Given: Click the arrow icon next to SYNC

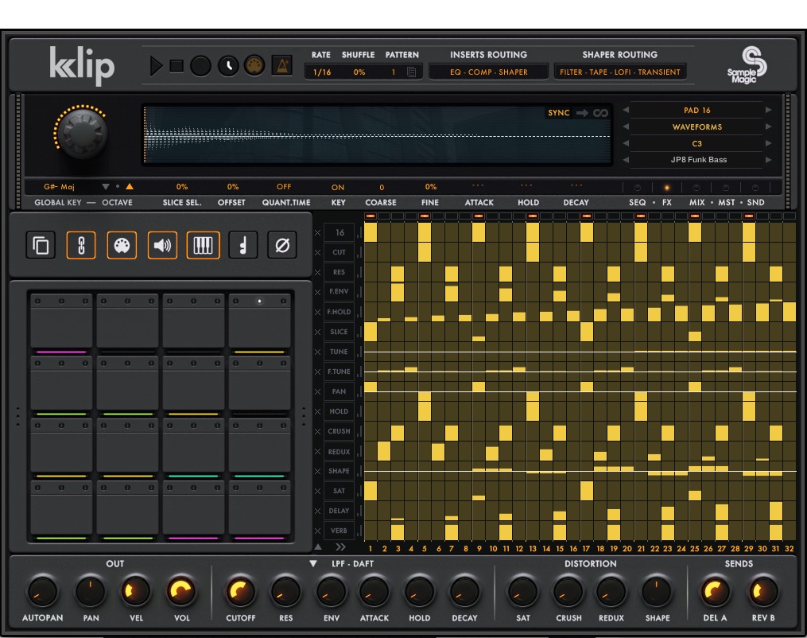Looking at the screenshot, I should (x=582, y=113).
